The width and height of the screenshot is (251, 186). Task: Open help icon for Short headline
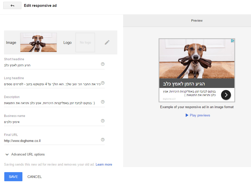[x=103, y=64]
